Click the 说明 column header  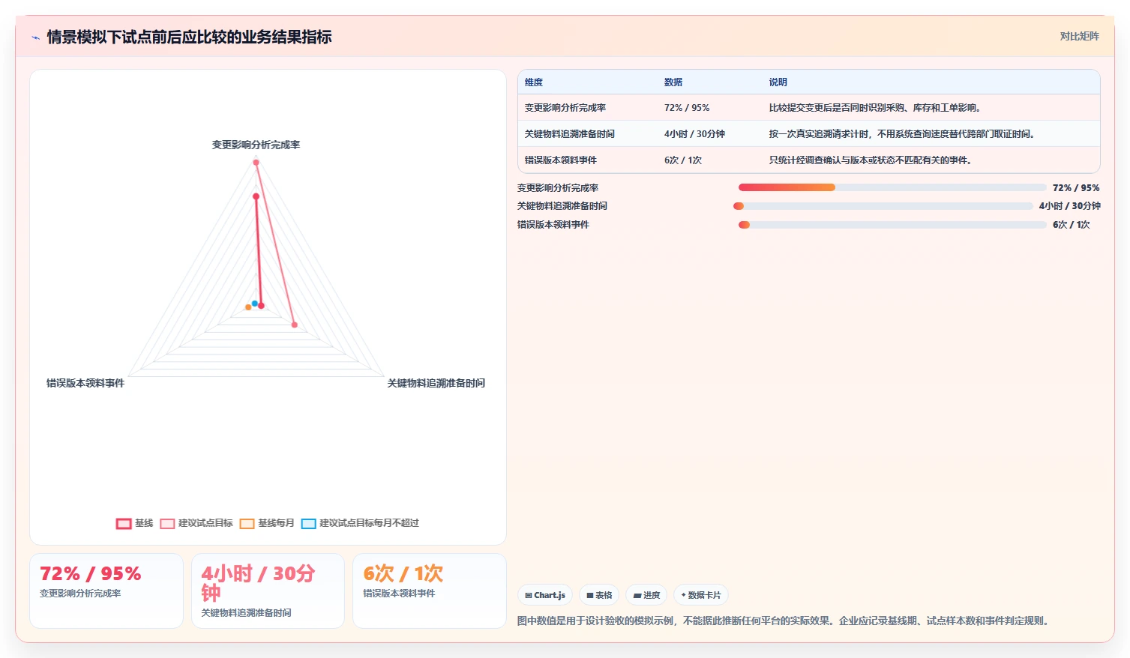pos(778,82)
